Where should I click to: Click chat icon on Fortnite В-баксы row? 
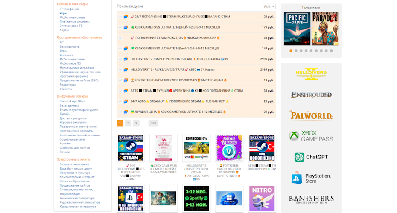click(126, 81)
